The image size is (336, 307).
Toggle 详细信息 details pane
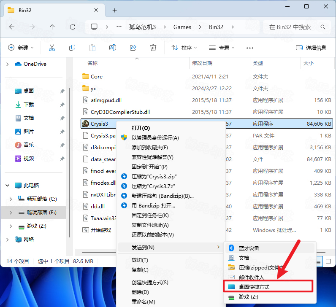311,48
